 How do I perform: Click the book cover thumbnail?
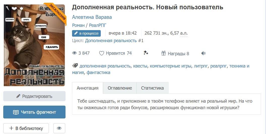click(34, 45)
